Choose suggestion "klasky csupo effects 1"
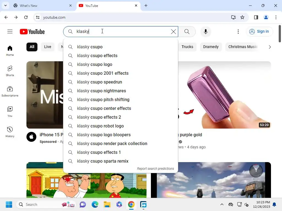282x211 pixels. point(121,152)
